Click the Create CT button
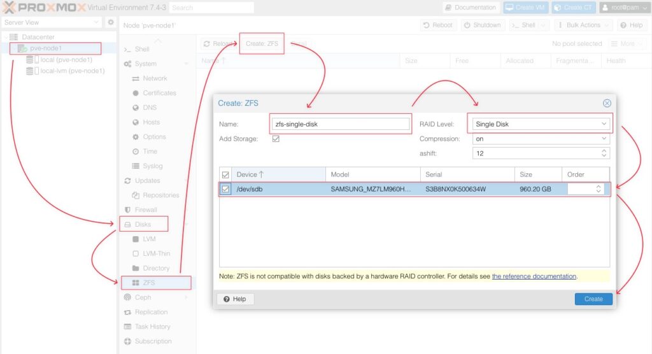Viewport: 652px width, 354px height. pos(574,8)
